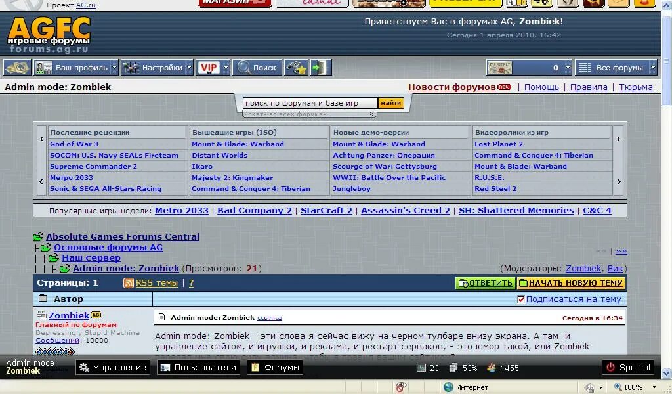This screenshot has width=672, height=394.
Task: Open Lost Planet 2 video link
Action: point(499,144)
